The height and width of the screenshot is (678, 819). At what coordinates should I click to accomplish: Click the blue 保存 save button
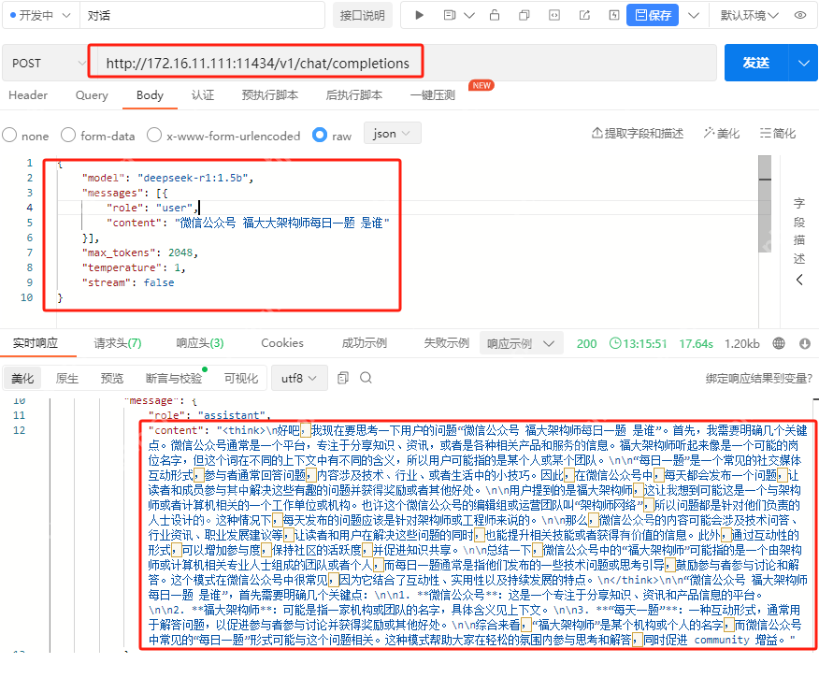[x=652, y=15]
